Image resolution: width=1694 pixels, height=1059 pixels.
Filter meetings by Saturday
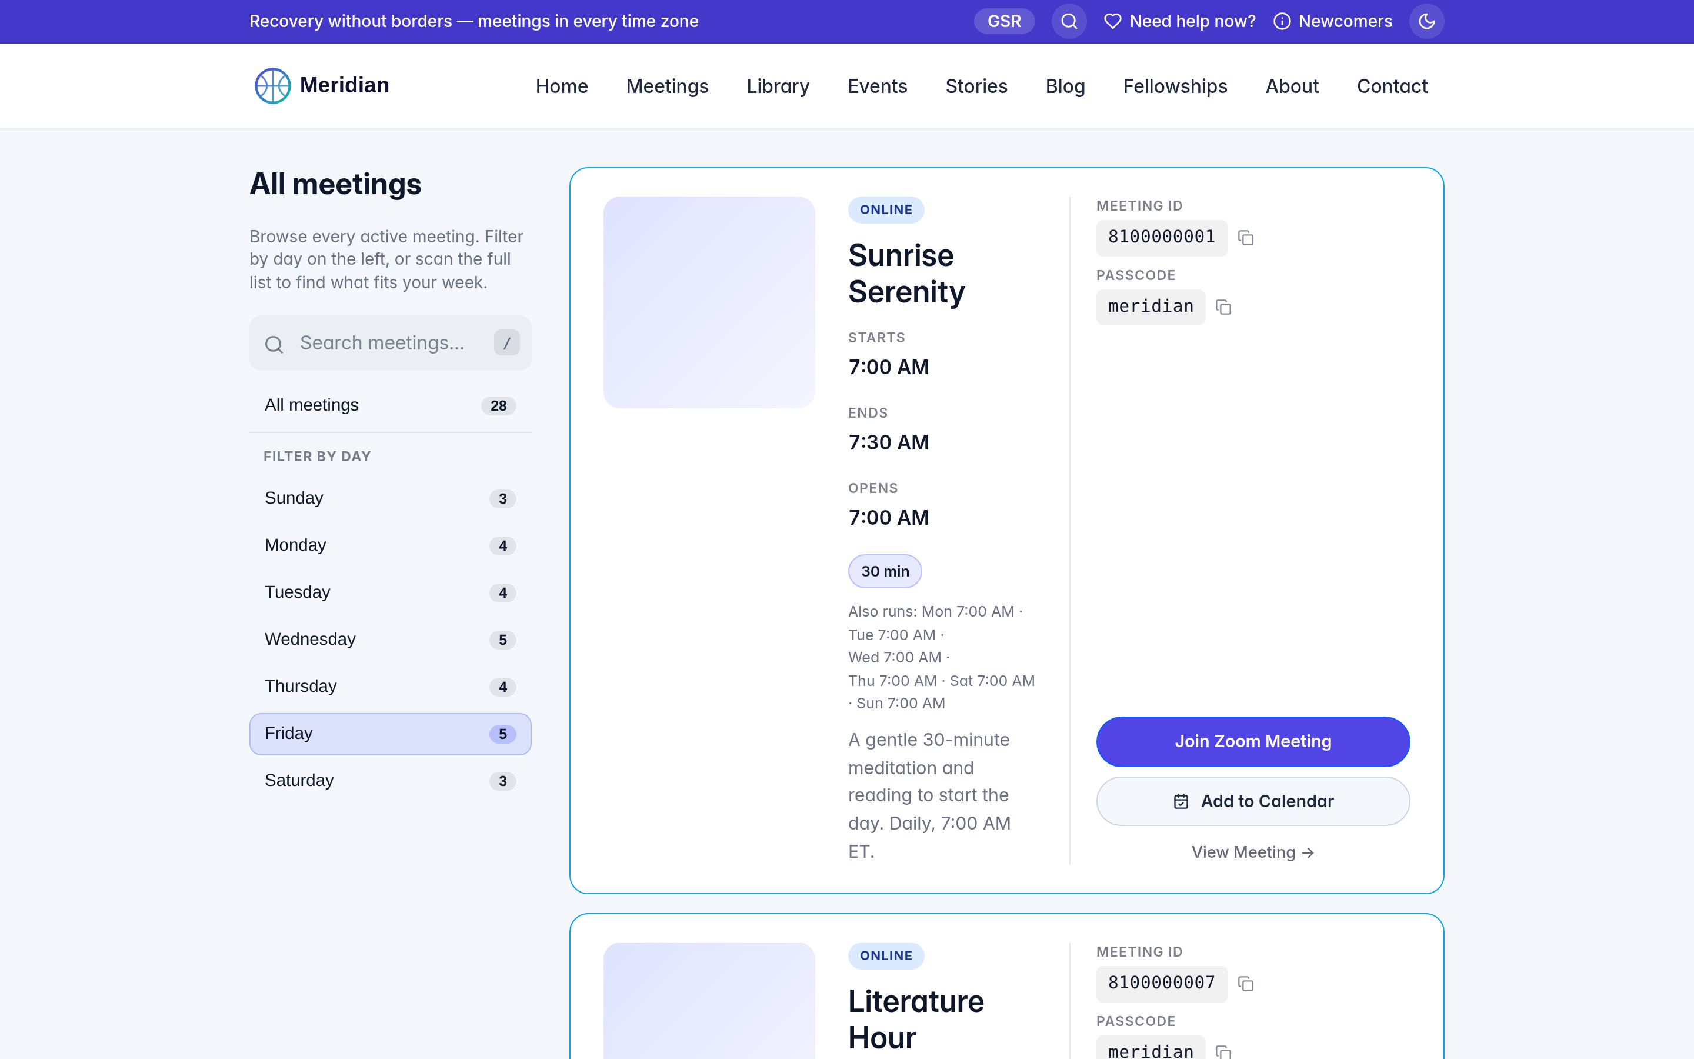[390, 780]
